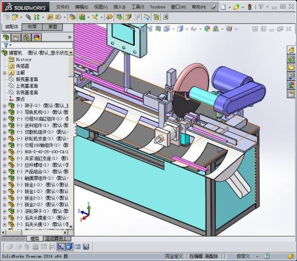Open the display style dropdown arrow
Screen dimensions: 297x261
coord(187,29)
